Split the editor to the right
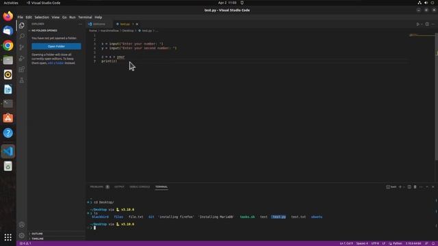The height and width of the screenshot is (246, 438). pyautogui.click(x=427, y=25)
